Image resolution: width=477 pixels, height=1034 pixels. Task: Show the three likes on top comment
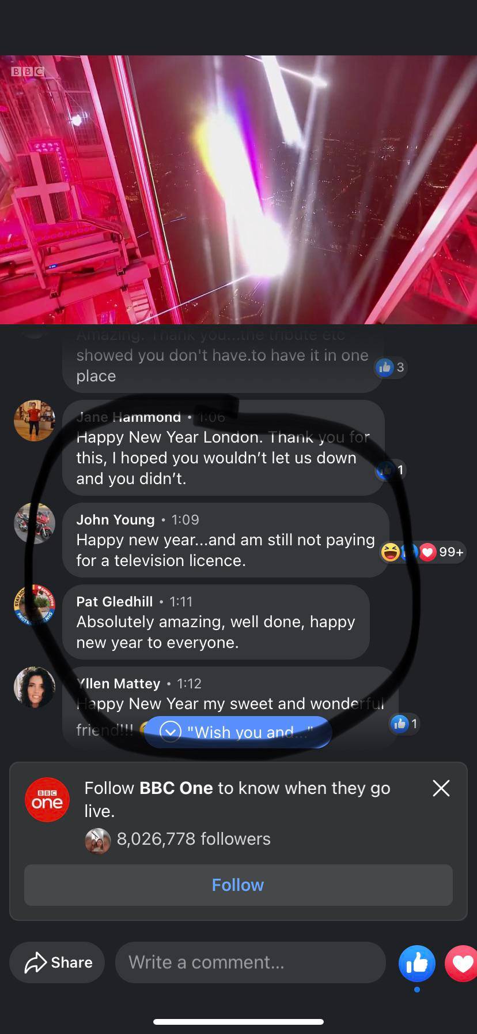click(x=391, y=367)
